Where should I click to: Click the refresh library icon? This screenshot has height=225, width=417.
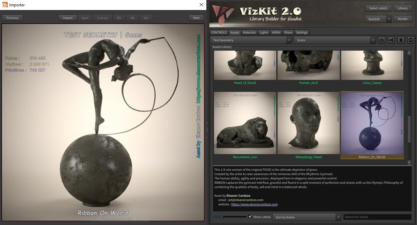[x=411, y=40]
